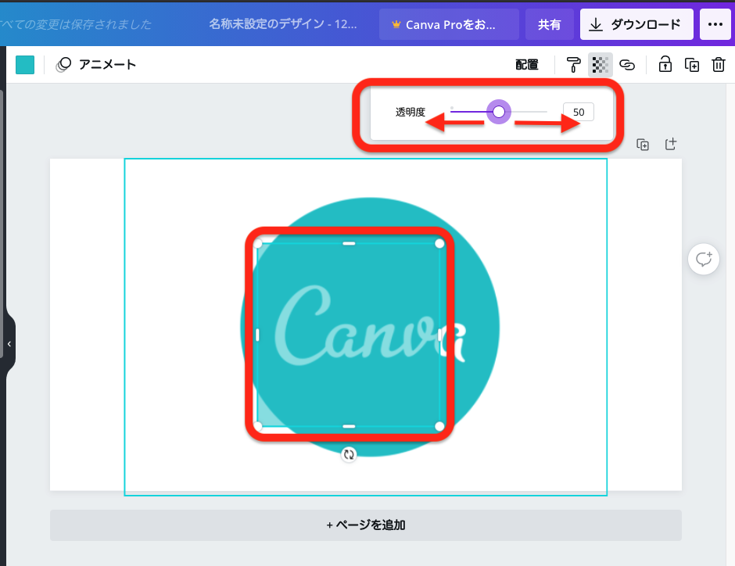
Task: Click the add page icon above canvas
Action: coord(671,145)
